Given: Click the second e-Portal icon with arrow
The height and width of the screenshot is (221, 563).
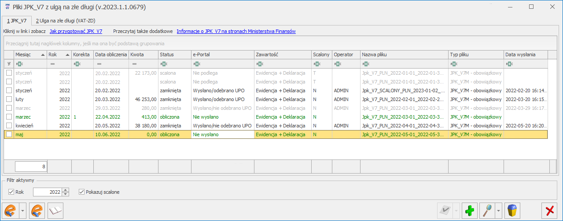Looking at the screenshot, I should (37, 211).
